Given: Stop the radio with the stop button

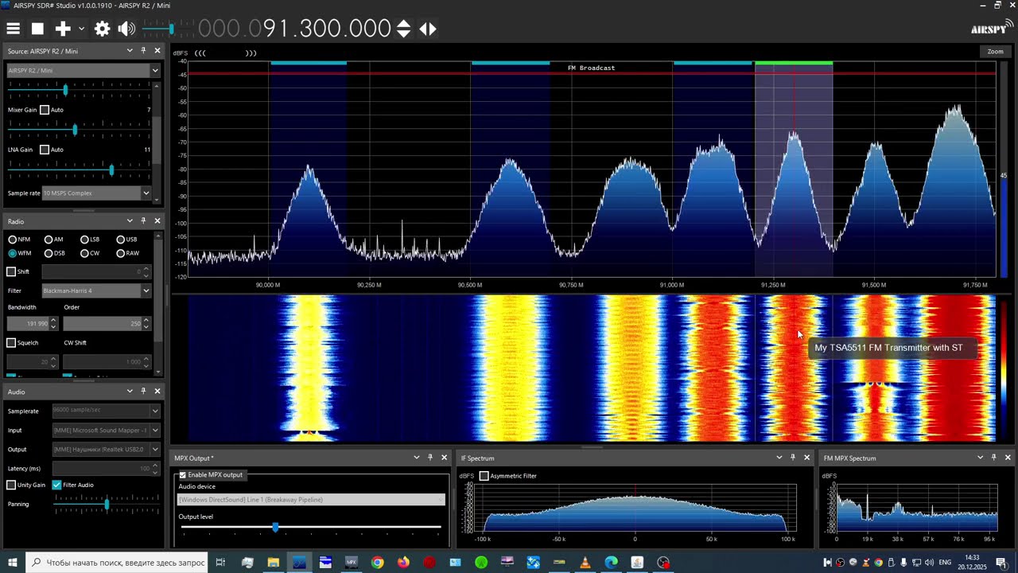Looking at the screenshot, I should (x=37, y=29).
